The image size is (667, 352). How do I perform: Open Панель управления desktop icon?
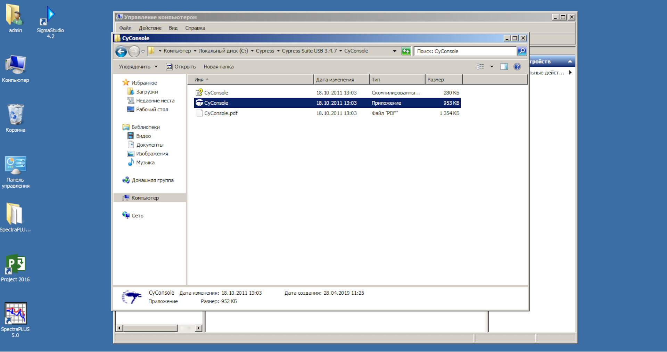click(15, 172)
